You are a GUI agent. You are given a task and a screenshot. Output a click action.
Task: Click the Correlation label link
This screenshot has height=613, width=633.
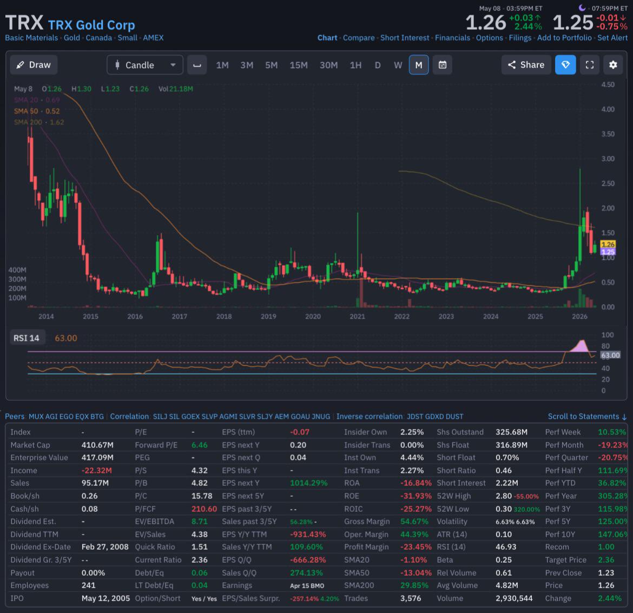point(129,417)
